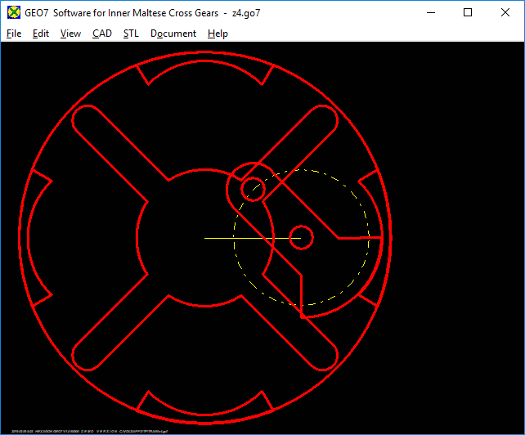Screen dimensions: 525x435
Task: Click the small drive pin circle
Action: click(x=252, y=187)
